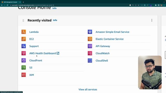Open a new browser tab

(23, 2)
